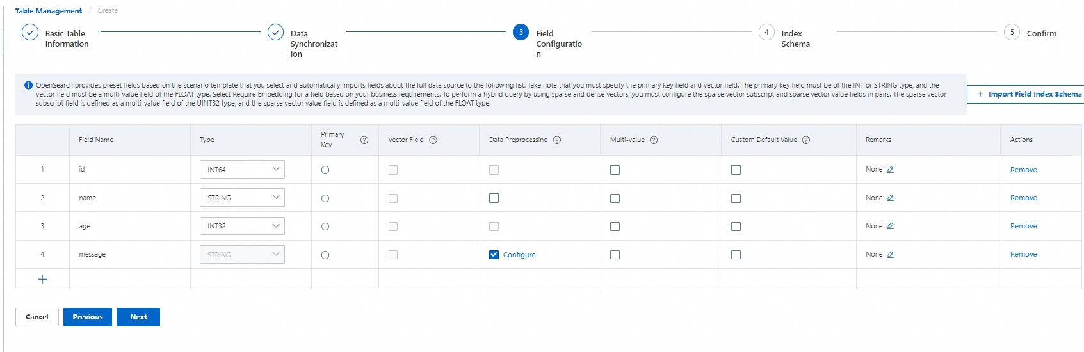Add a new field row with plus icon

(x=43, y=279)
